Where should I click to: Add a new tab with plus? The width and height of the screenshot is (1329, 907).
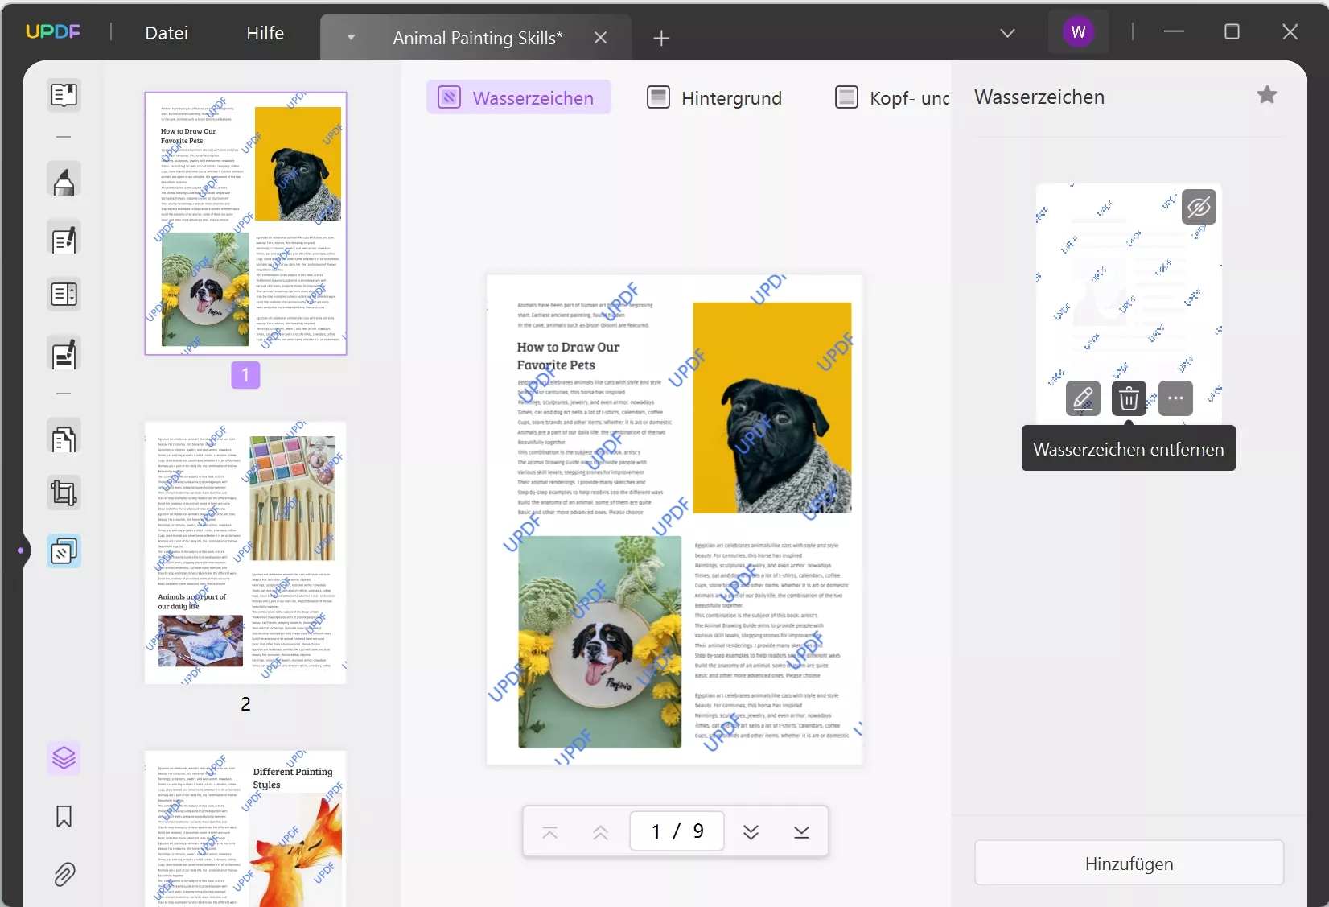click(x=661, y=38)
